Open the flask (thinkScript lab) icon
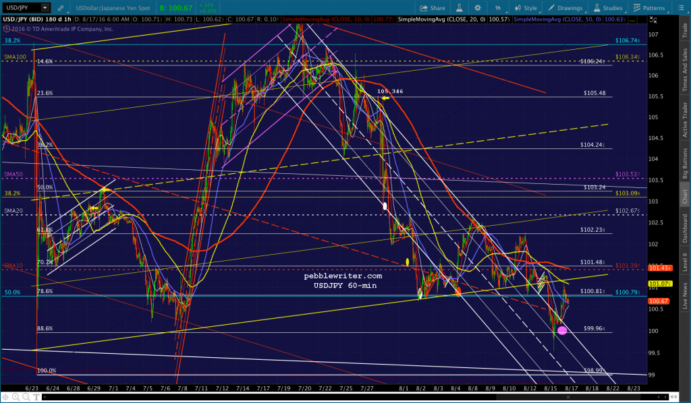Viewport: 691px width, 403px height. pos(459,8)
